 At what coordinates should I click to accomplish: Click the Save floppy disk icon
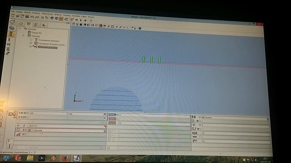[x=27, y=16]
